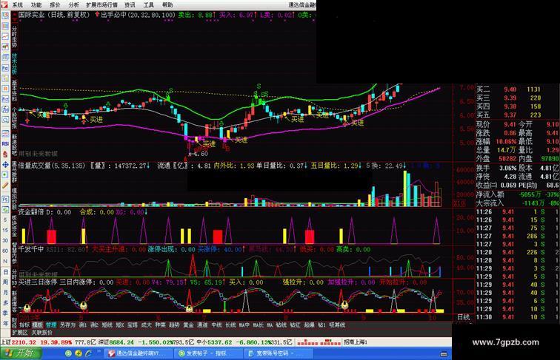Click the column grid icon in left toolbar
This screenshot has height=360, width=560.
tap(5, 26)
